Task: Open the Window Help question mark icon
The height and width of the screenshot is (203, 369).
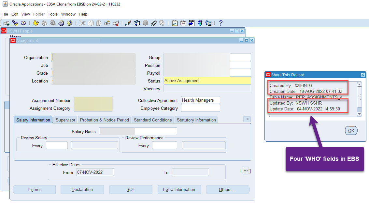Action: (220, 23)
